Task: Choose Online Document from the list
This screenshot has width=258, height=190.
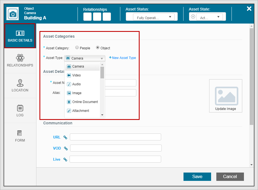Action: (85, 102)
